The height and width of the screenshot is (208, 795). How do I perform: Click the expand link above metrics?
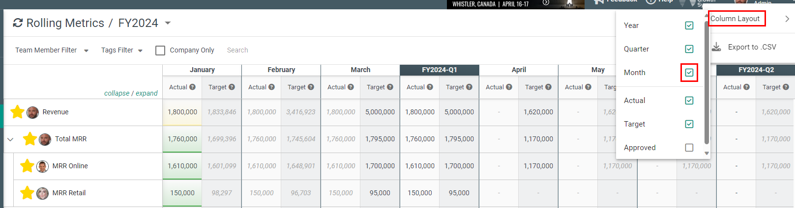pyautogui.click(x=147, y=93)
